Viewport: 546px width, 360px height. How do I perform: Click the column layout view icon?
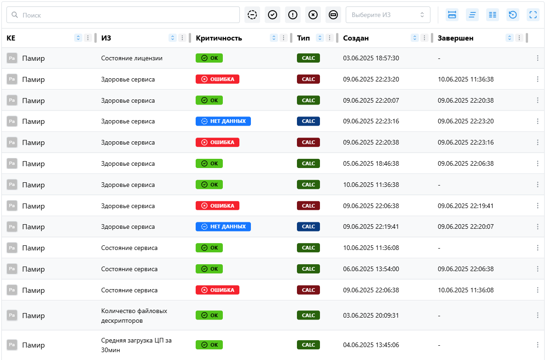point(492,15)
